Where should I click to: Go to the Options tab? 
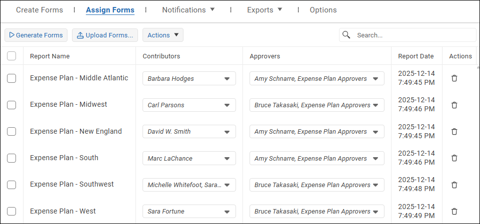(x=323, y=10)
